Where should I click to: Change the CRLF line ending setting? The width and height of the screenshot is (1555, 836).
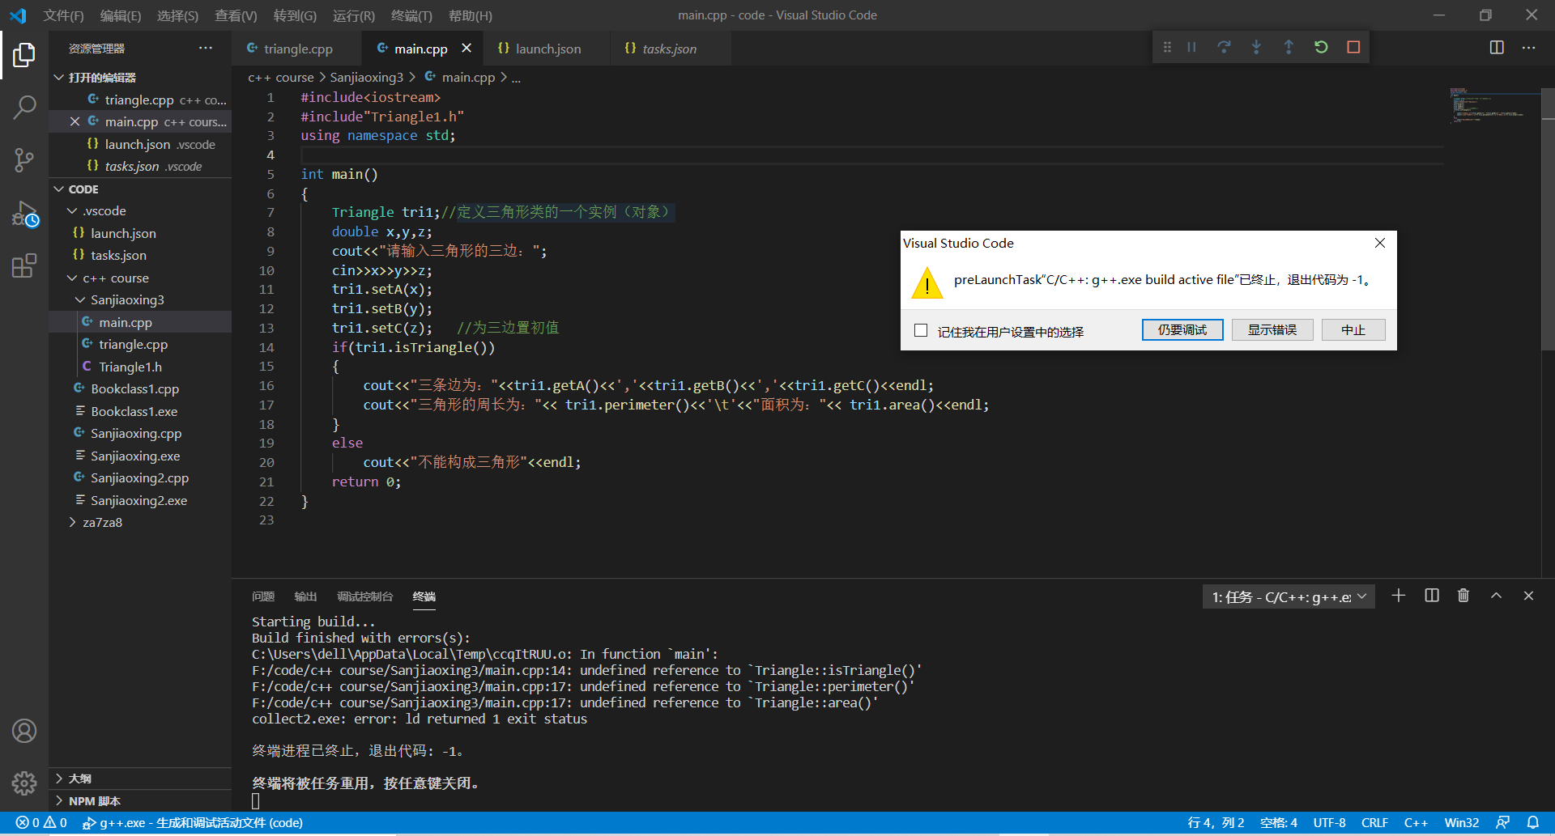(x=1374, y=822)
